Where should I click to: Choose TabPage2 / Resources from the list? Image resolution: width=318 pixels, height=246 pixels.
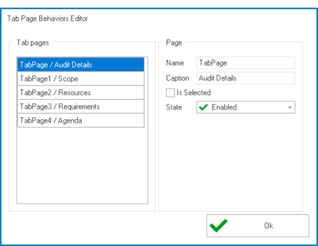[81, 93]
